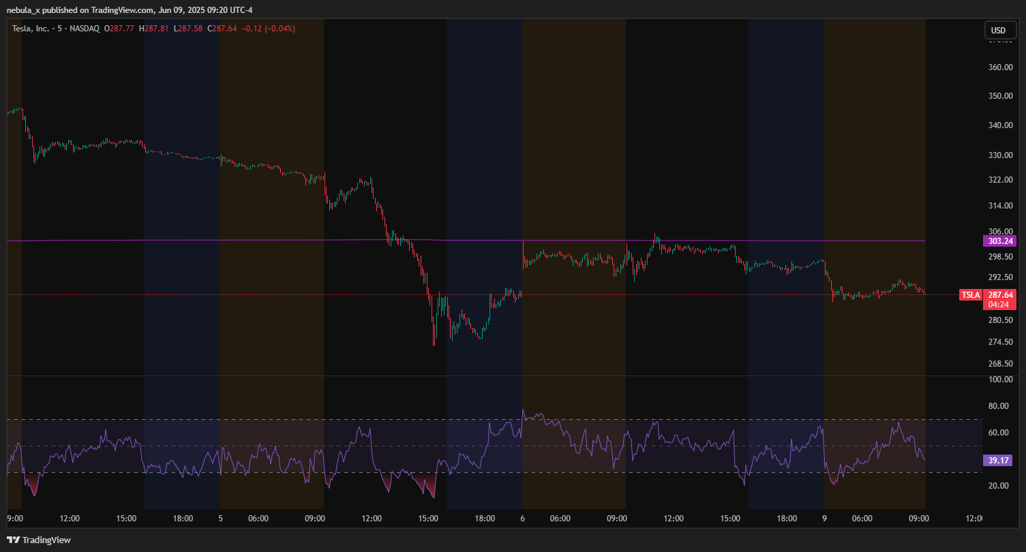This screenshot has height=552, width=1026.
Task: Click the 360.00 price axis label
Action: [999, 67]
